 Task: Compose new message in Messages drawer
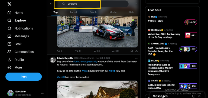pyautogui.click(x=194, y=96)
